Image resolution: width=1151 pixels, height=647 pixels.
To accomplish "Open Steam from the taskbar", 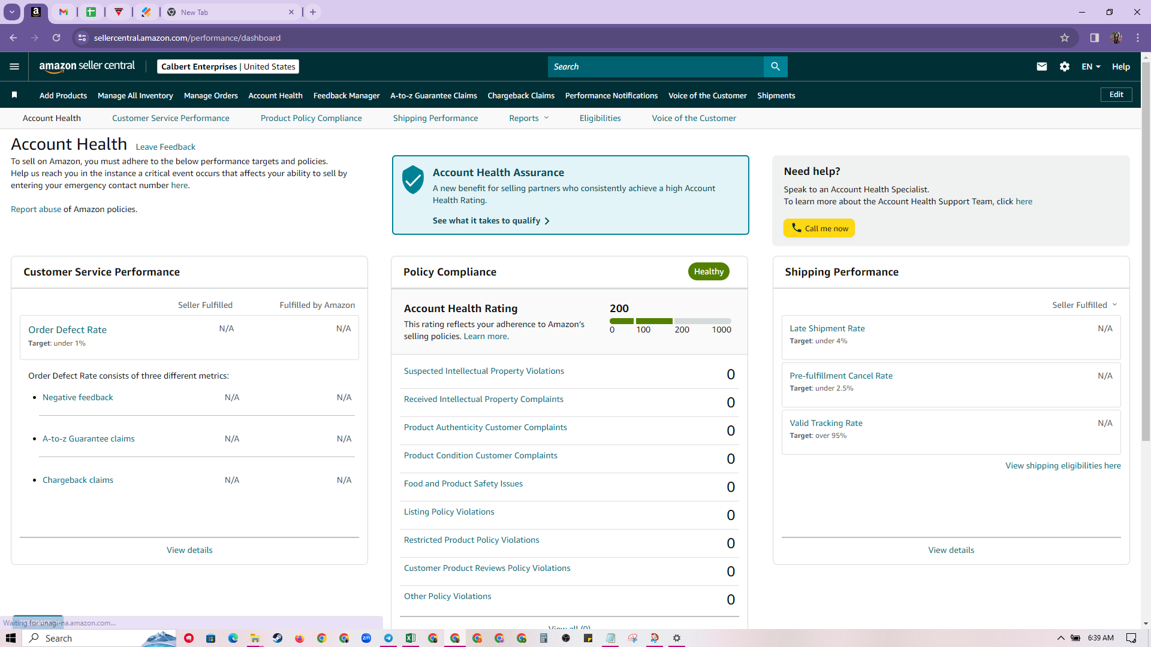I will 277,638.
